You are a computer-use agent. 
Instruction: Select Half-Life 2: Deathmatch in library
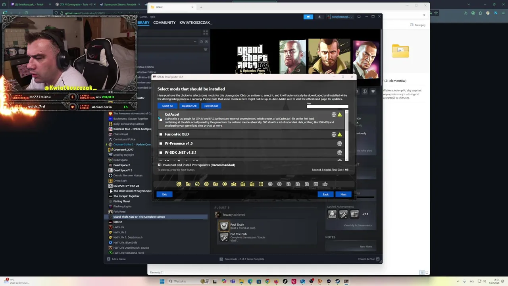point(128,238)
